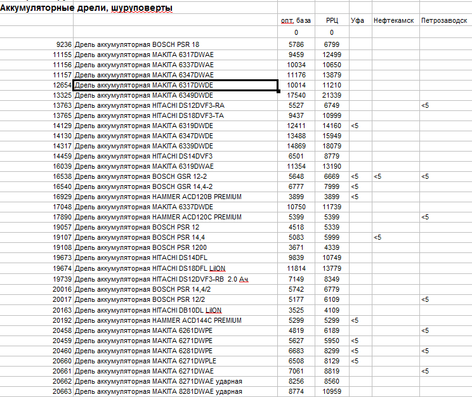
Task: Click РРЦ value 10959 in last row
Action: pos(332,391)
